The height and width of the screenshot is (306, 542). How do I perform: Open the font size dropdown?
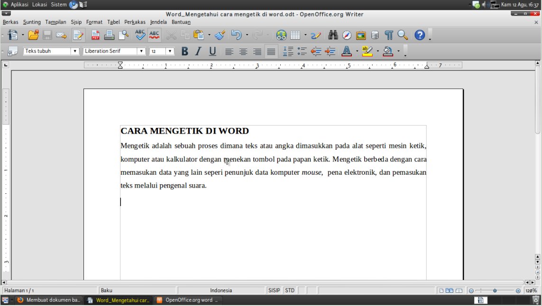tap(170, 51)
